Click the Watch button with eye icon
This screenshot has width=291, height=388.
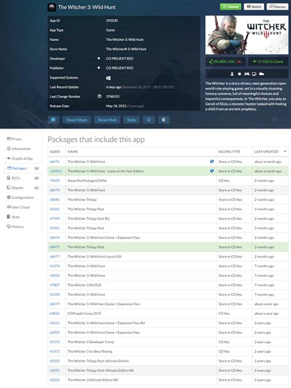(x=254, y=7)
